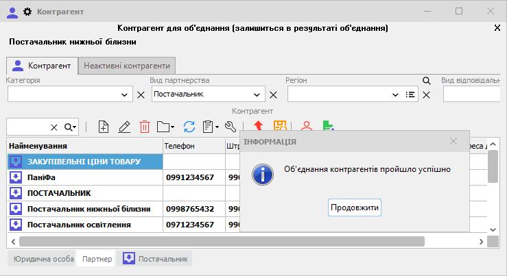
Task: Click the blue refresh arrows icon
Action: [x=189, y=127]
